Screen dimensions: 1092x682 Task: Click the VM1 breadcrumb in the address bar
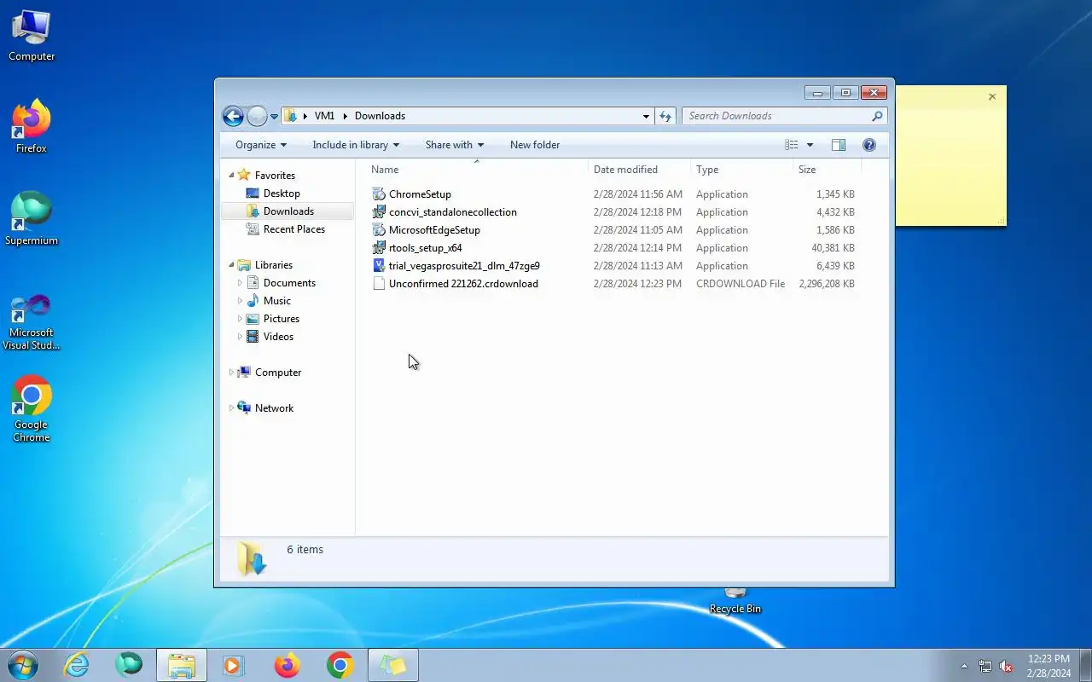coord(324,116)
